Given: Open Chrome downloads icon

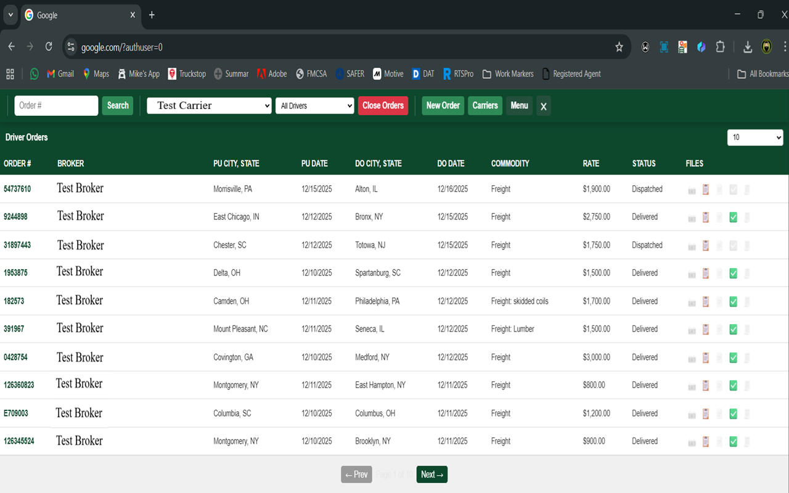Looking at the screenshot, I should coord(747,47).
